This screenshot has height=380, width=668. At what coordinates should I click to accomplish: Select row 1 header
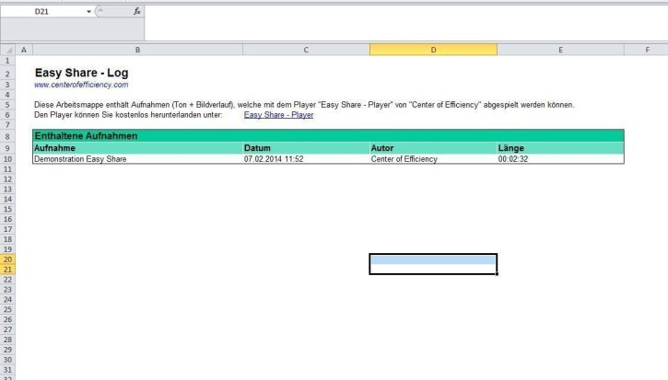click(7, 61)
